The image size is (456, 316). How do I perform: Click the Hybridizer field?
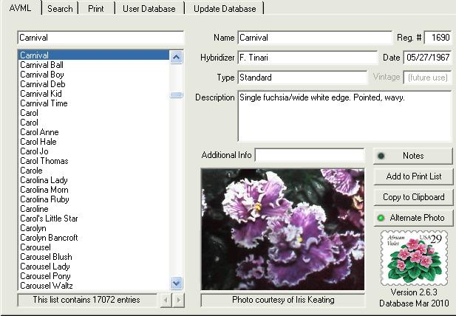click(307, 58)
